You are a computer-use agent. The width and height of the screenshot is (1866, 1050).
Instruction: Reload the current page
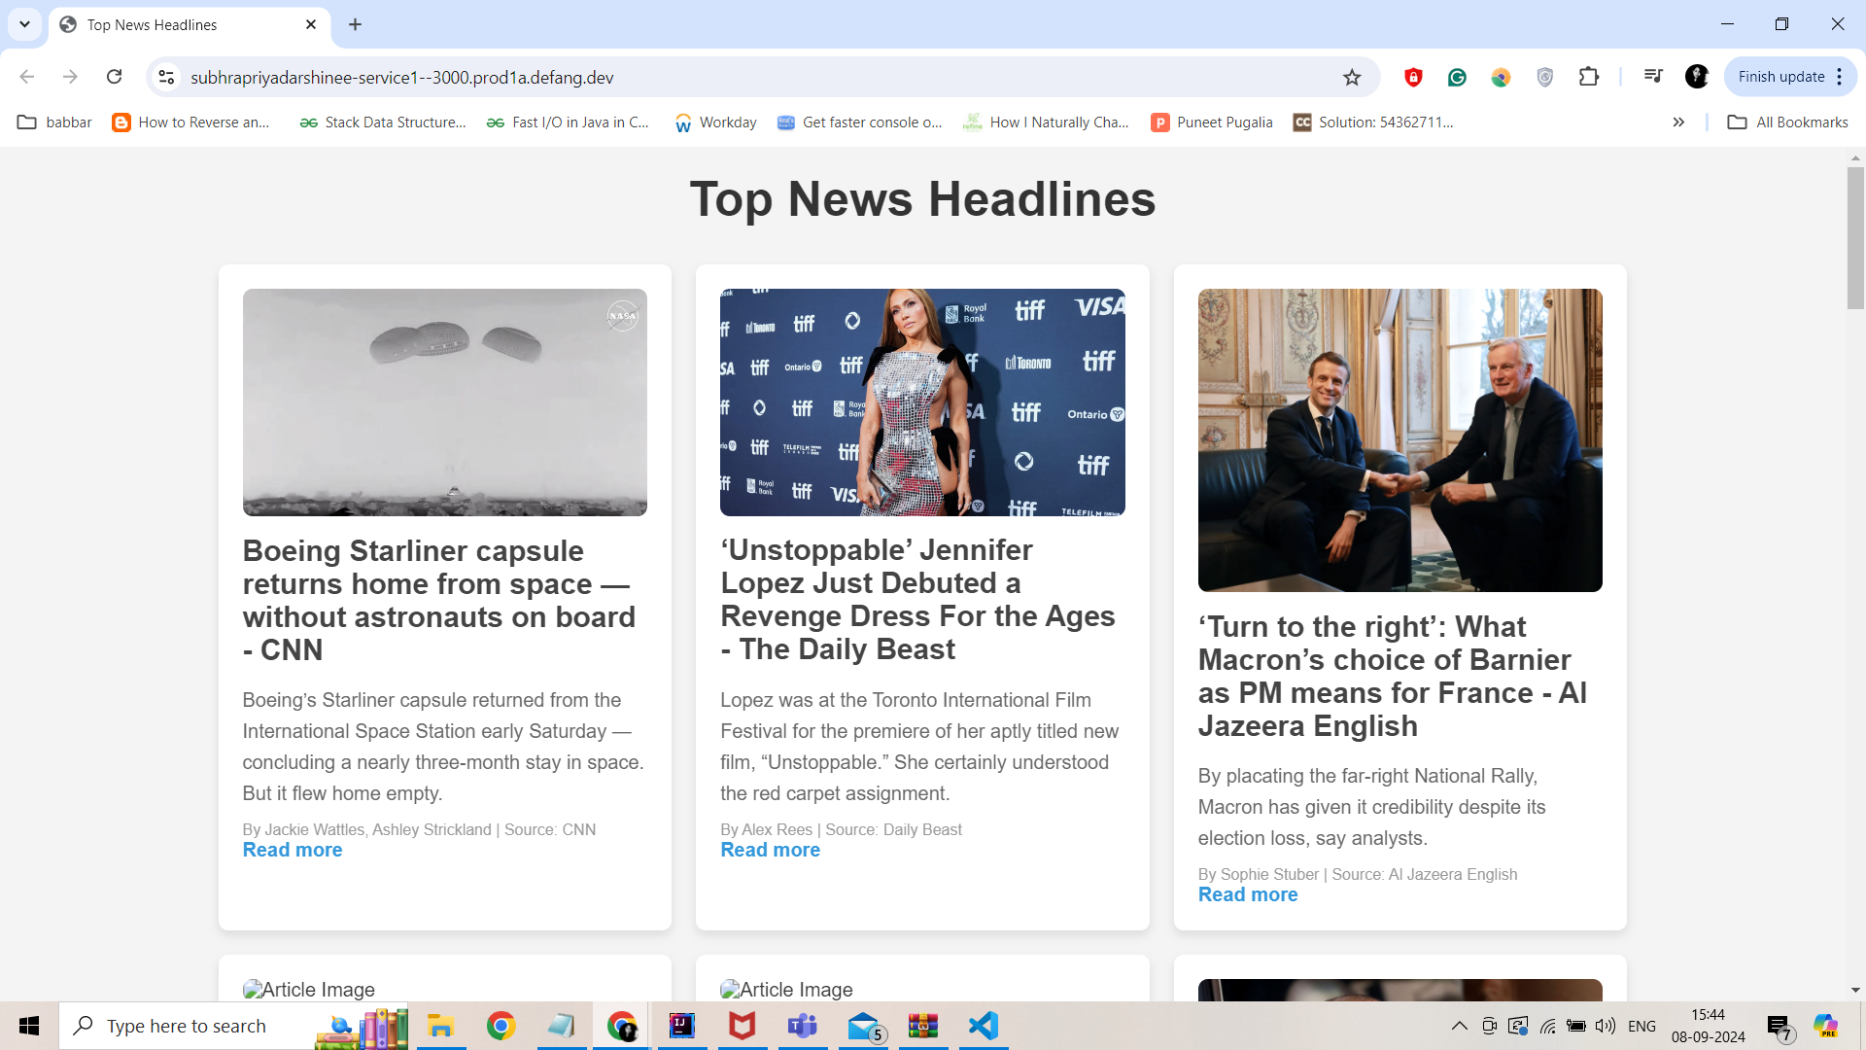114,77
